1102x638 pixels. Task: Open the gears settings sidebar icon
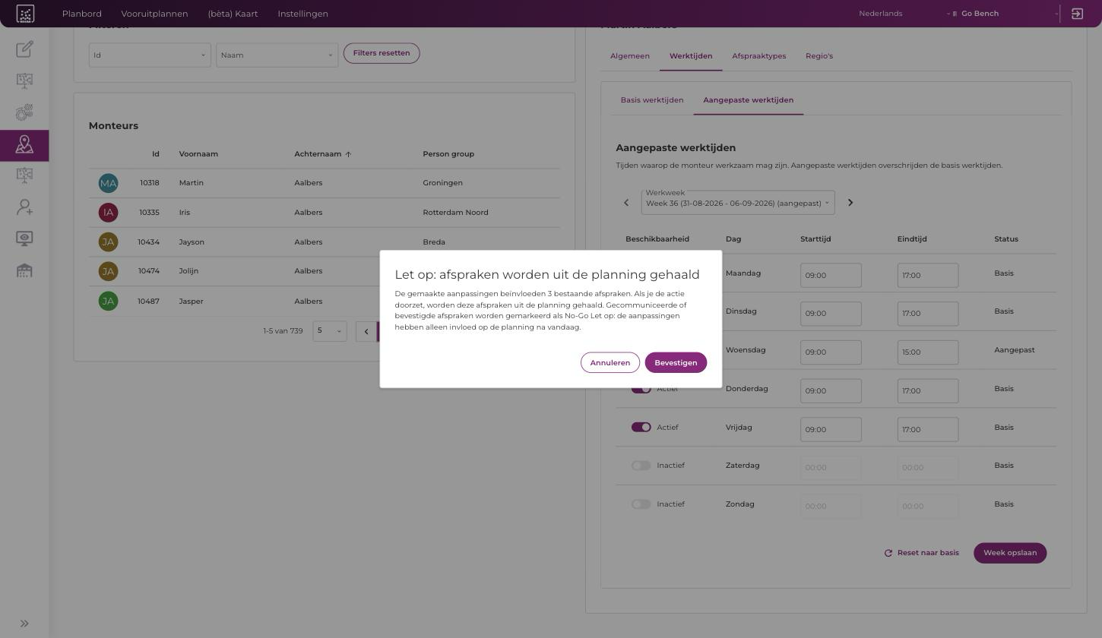tap(24, 112)
